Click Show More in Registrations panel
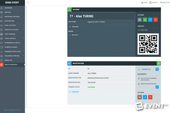The width and height of the screenshot is (170, 113). click(x=74, y=92)
